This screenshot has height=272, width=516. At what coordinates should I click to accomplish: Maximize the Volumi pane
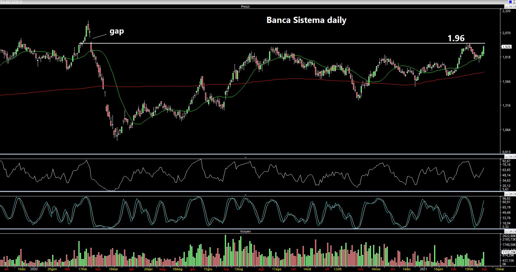coord(511,231)
